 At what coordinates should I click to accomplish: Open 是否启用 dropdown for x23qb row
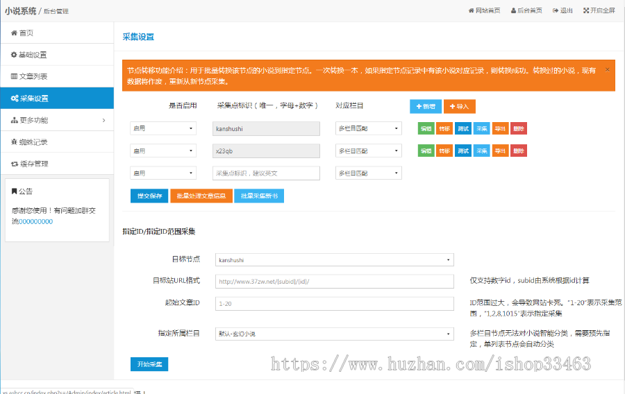[163, 151]
